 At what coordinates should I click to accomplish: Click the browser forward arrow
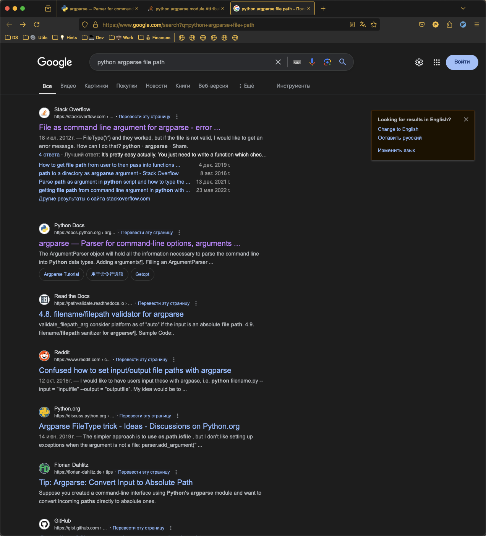[x=23, y=24]
